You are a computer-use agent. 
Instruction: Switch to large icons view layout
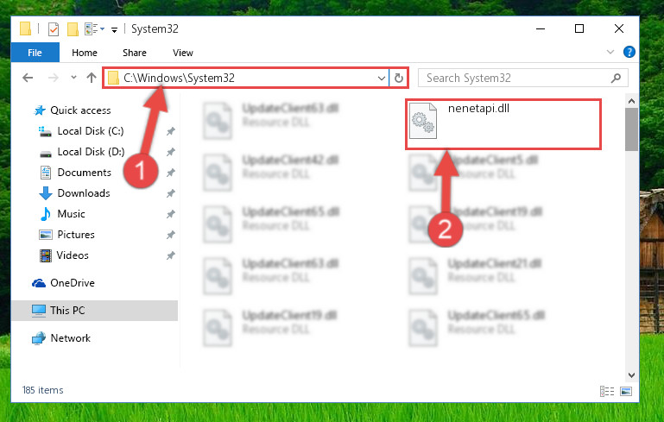[x=626, y=391]
